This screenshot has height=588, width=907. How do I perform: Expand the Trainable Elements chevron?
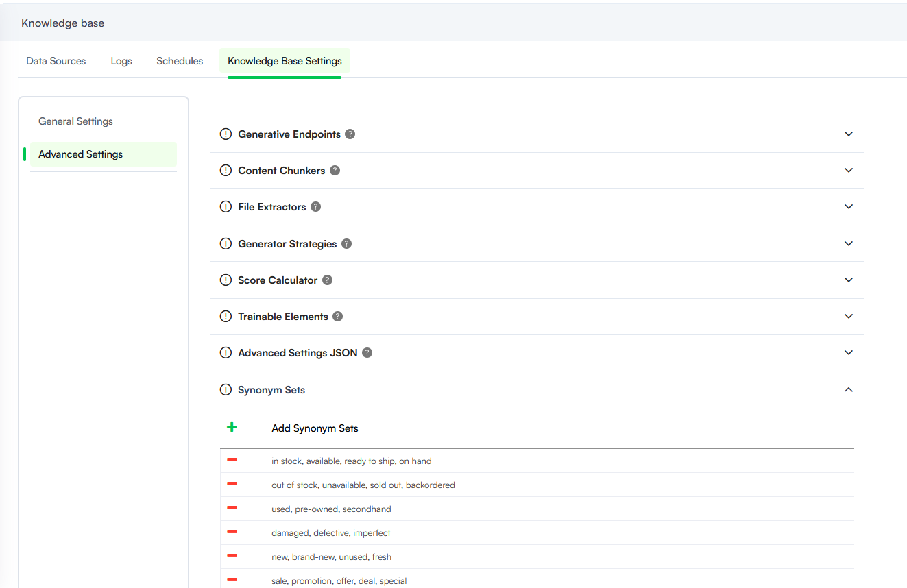848,317
